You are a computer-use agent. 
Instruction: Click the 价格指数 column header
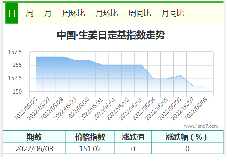coord(90,137)
